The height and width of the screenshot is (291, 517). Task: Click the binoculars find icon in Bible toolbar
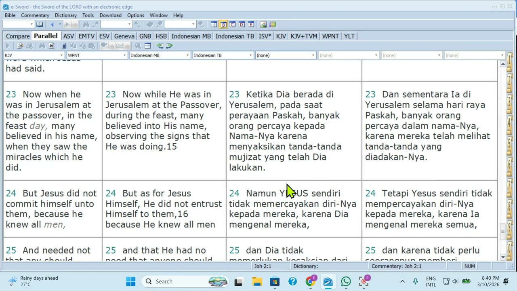[x=42, y=46]
